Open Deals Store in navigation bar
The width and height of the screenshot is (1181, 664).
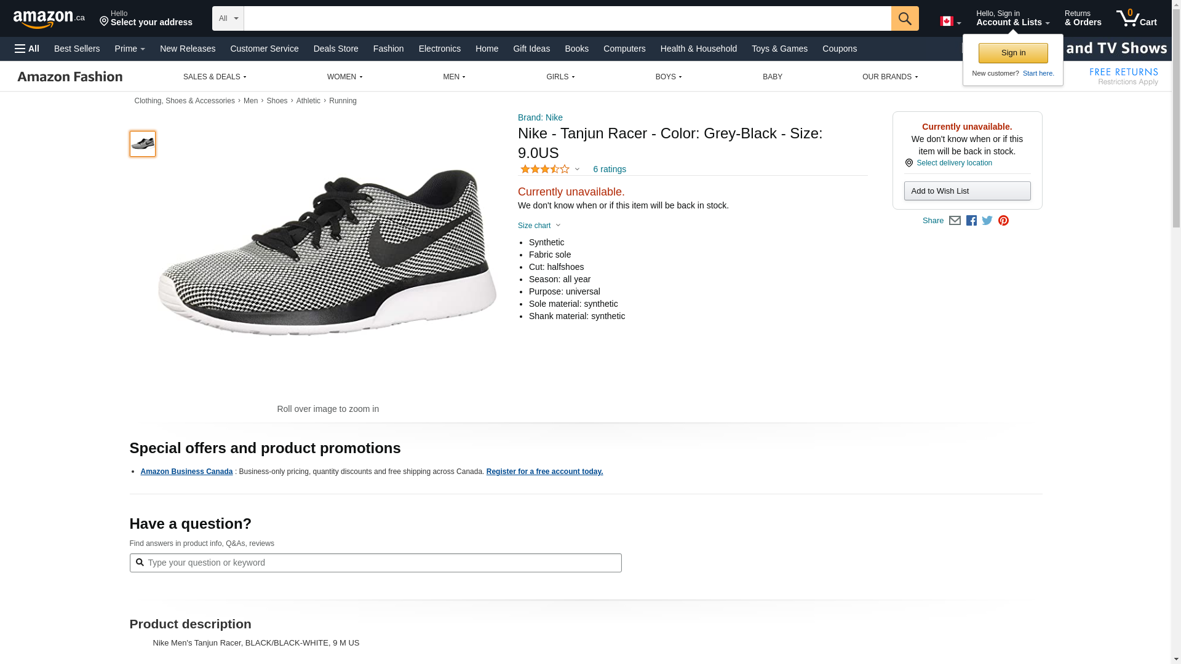point(335,49)
